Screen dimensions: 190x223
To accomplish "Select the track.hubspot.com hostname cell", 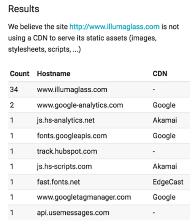I will click(67, 151).
